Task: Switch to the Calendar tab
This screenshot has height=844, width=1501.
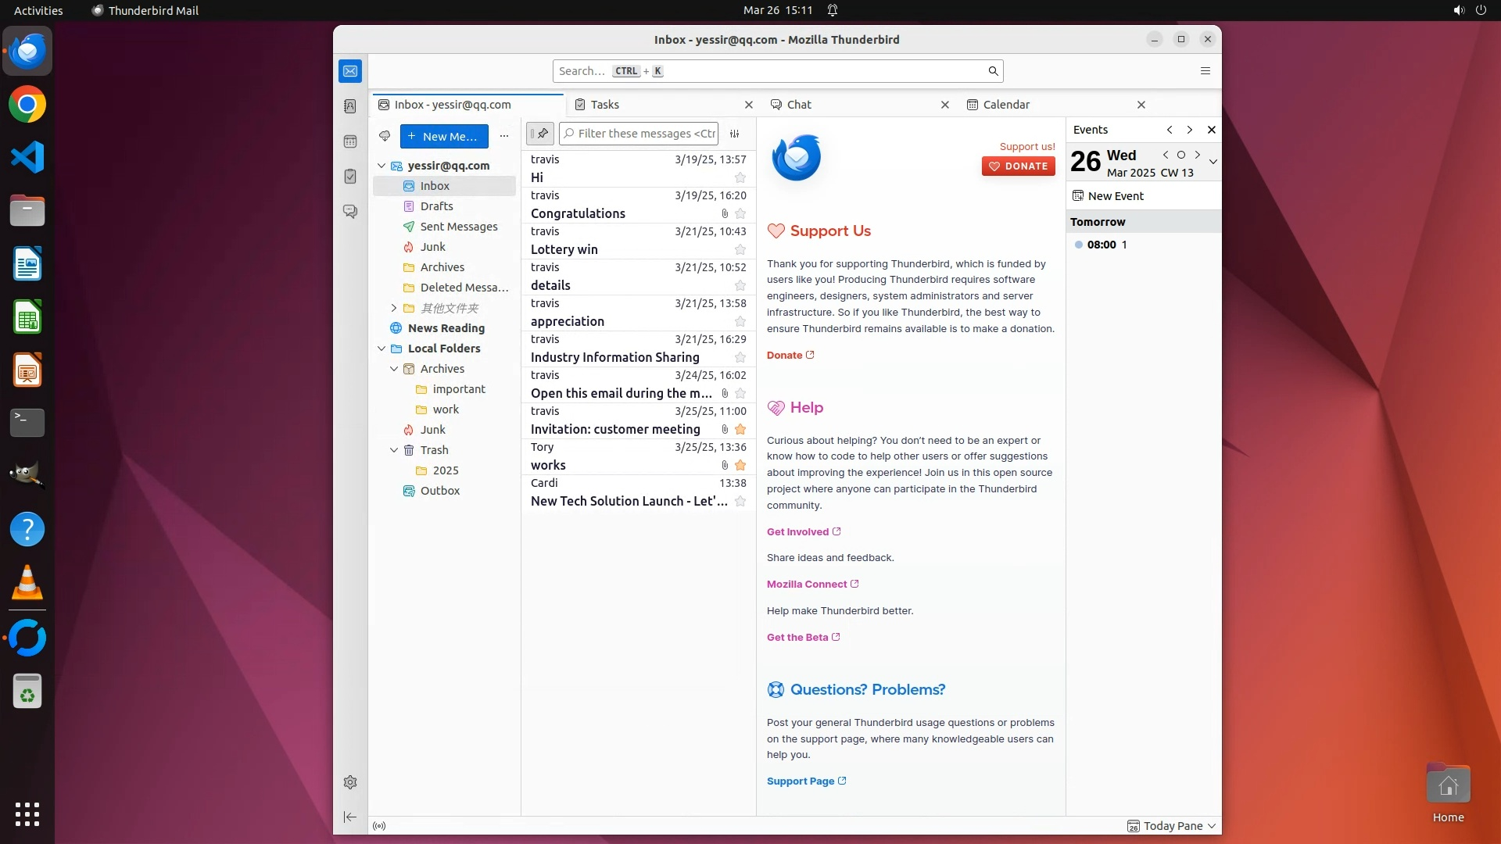Action: (x=1005, y=105)
